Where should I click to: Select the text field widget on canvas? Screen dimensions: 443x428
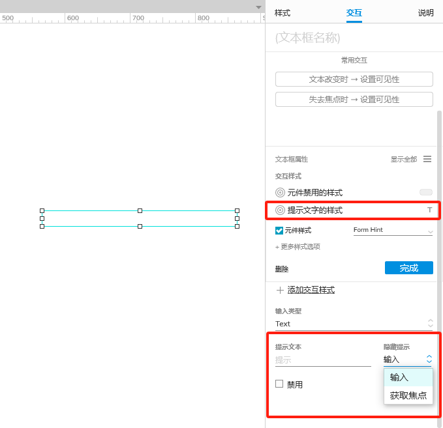click(140, 219)
